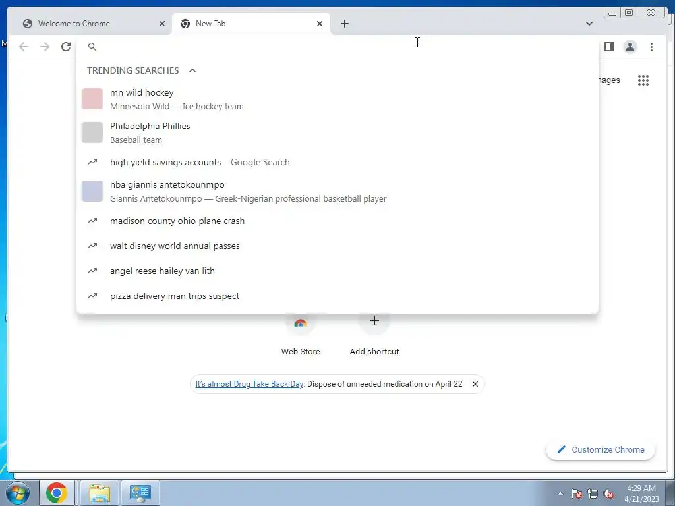675x506 pixels.
Task: Open Chrome's three-dot menu
Action: [x=651, y=47]
